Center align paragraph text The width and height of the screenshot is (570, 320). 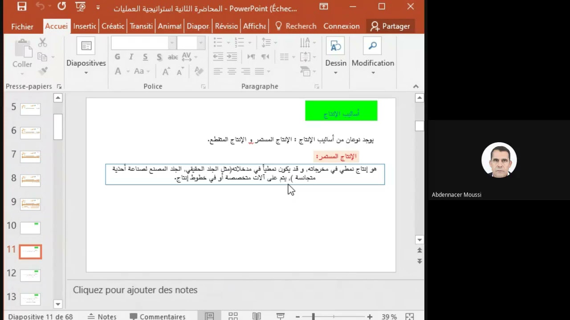click(232, 71)
